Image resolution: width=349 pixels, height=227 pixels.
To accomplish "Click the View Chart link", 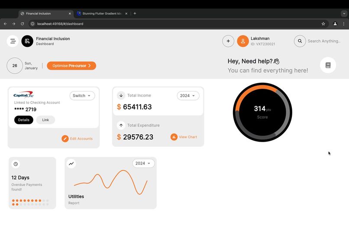I will pyautogui.click(x=188, y=137).
